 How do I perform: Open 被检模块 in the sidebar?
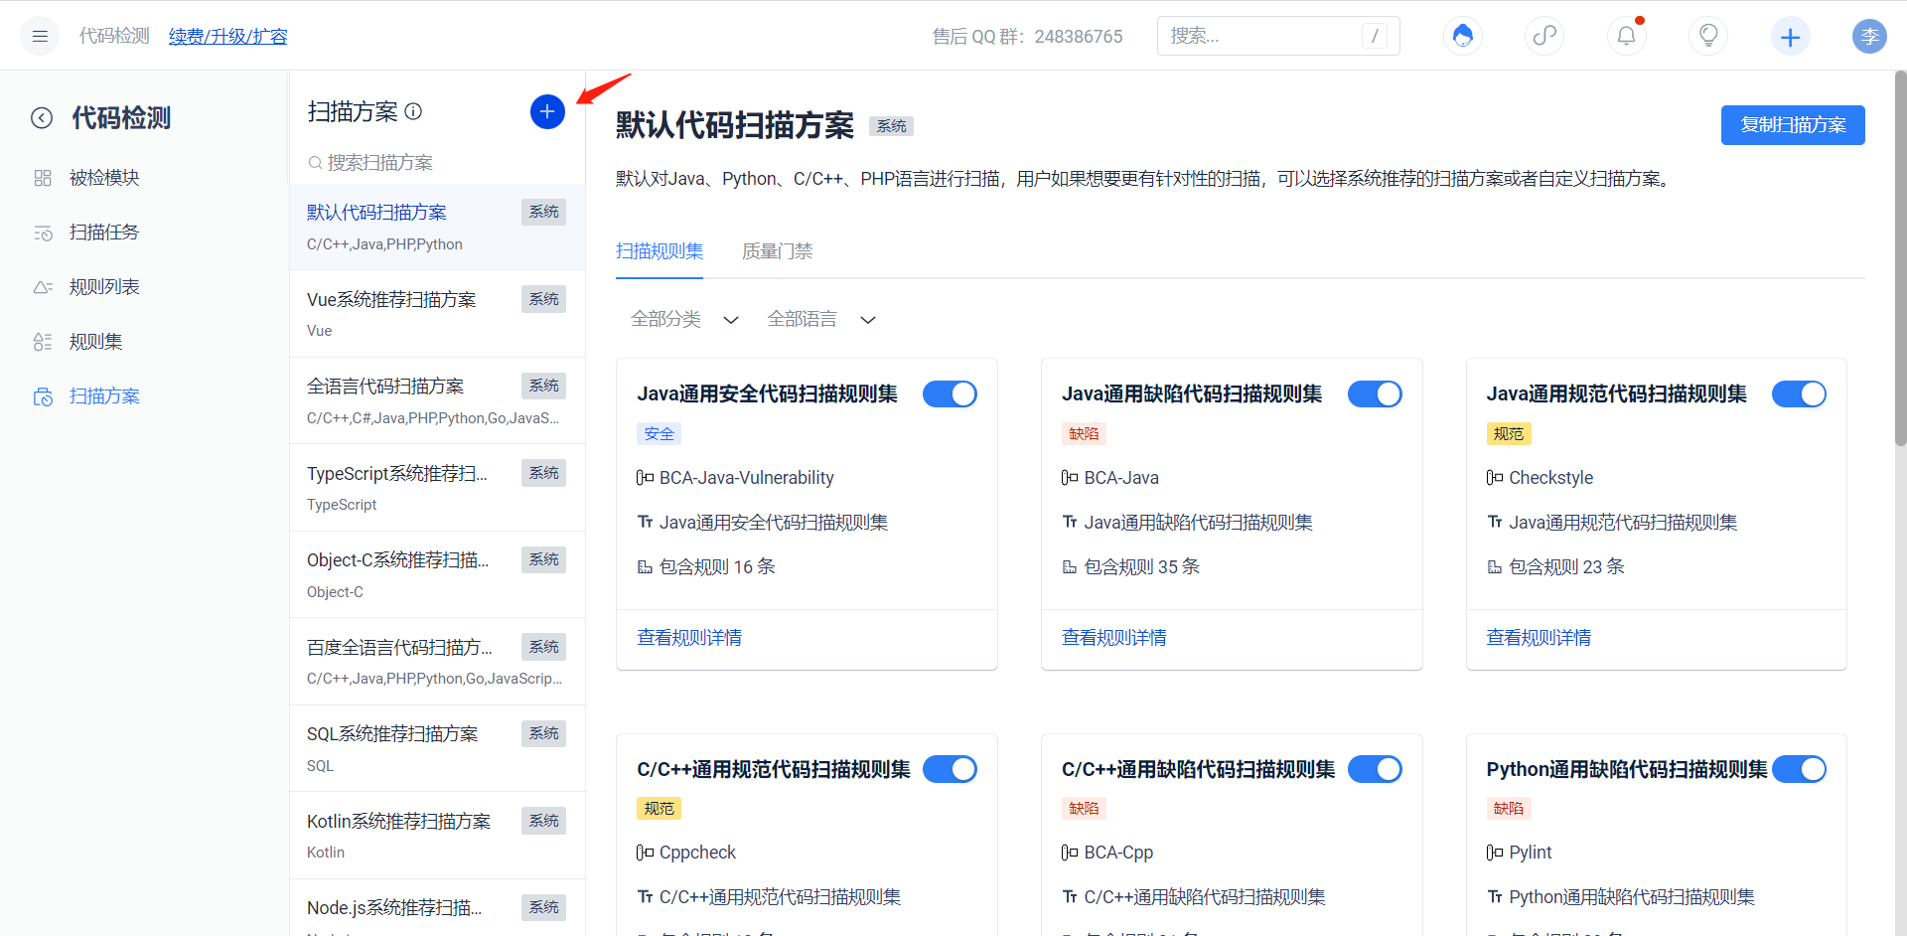click(104, 178)
